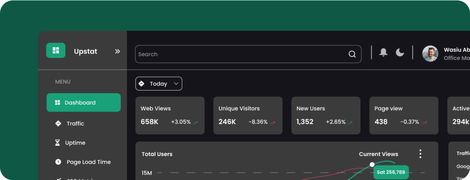This screenshot has width=470, height=180.
Task: Open Wasiu profile avatar
Action: 430,53
